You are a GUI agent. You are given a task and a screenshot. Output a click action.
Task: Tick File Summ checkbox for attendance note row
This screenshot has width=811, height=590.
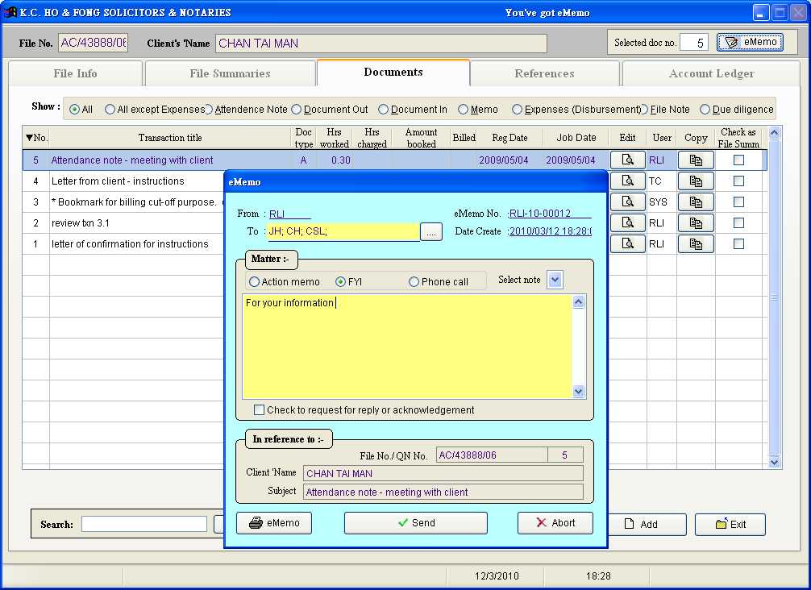click(x=738, y=160)
